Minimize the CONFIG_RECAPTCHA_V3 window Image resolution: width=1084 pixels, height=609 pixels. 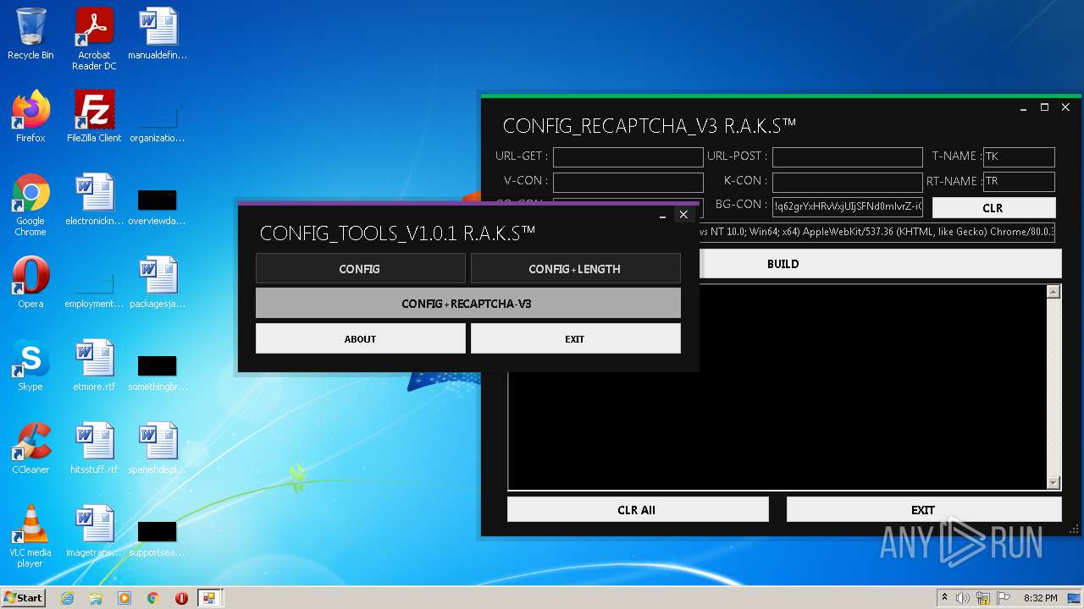(1024, 107)
